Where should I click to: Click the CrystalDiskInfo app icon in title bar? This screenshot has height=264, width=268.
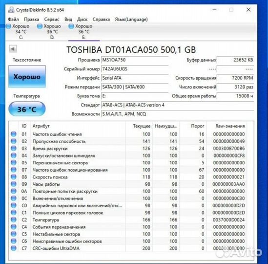11,10
